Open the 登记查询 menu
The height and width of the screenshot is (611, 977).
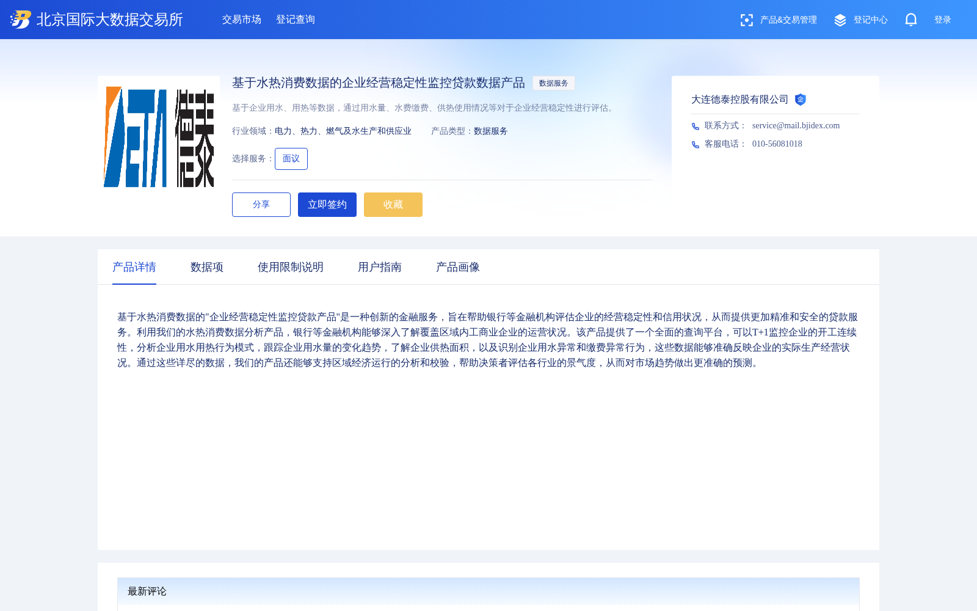coord(296,20)
